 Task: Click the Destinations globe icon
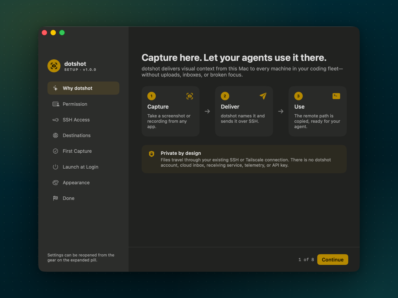click(55, 136)
